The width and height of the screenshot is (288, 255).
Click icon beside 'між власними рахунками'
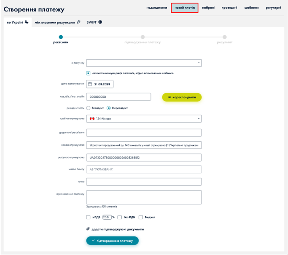pyautogui.click(x=79, y=22)
